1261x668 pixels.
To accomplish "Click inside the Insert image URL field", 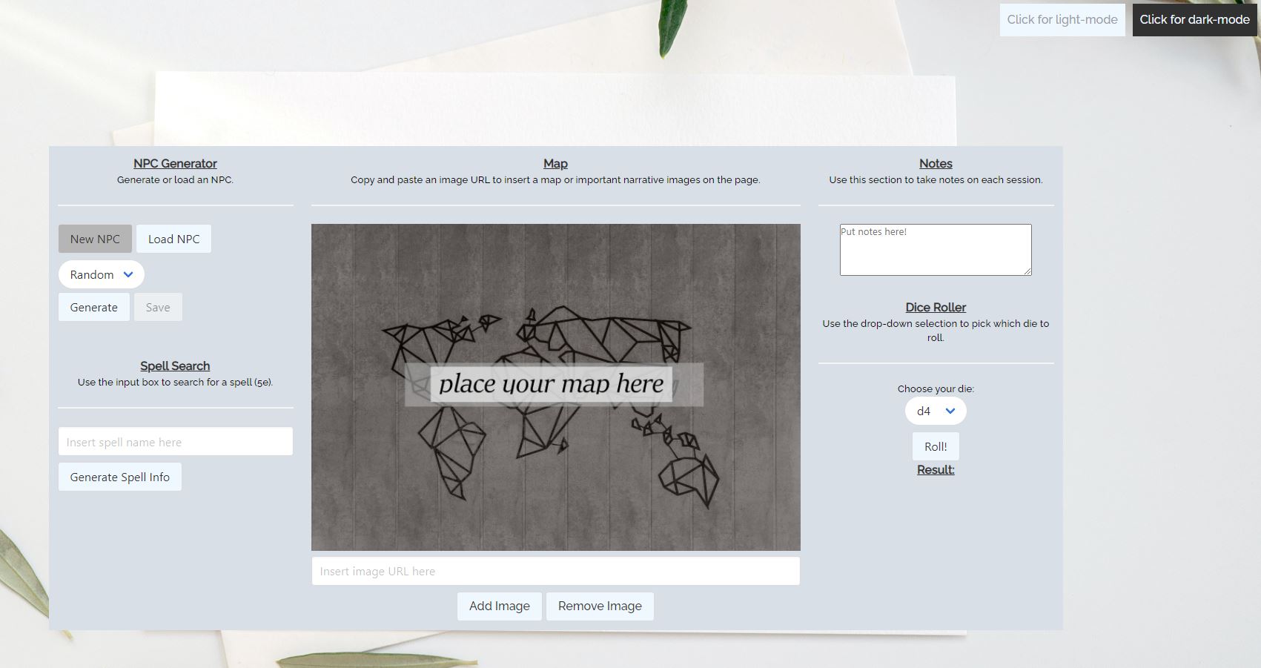I will [555, 570].
